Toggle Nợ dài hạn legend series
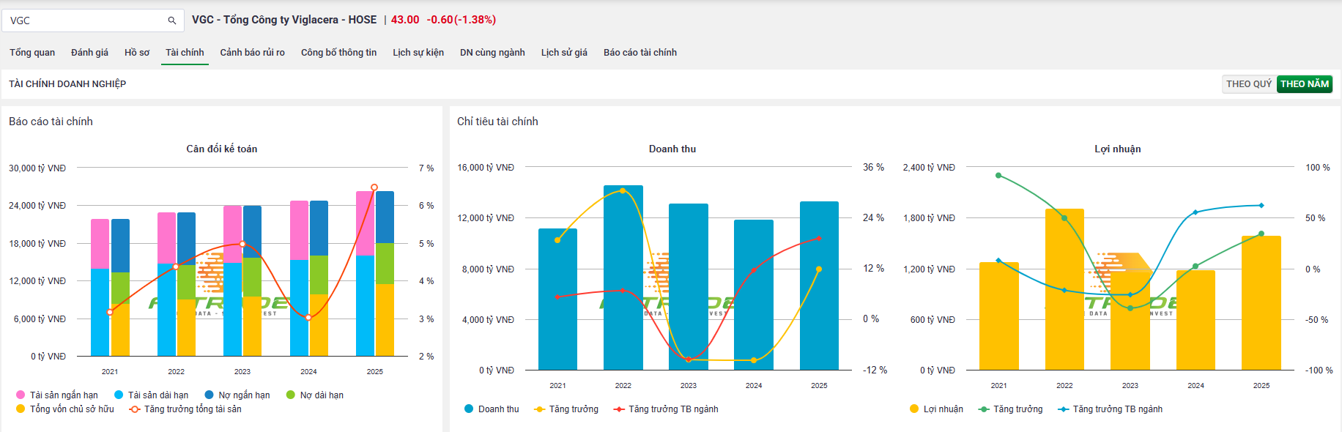Screen dimensions: 1342x432 click(x=315, y=395)
